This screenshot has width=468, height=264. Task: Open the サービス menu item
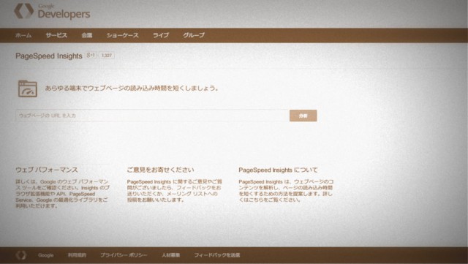pyautogui.click(x=56, y=35)
